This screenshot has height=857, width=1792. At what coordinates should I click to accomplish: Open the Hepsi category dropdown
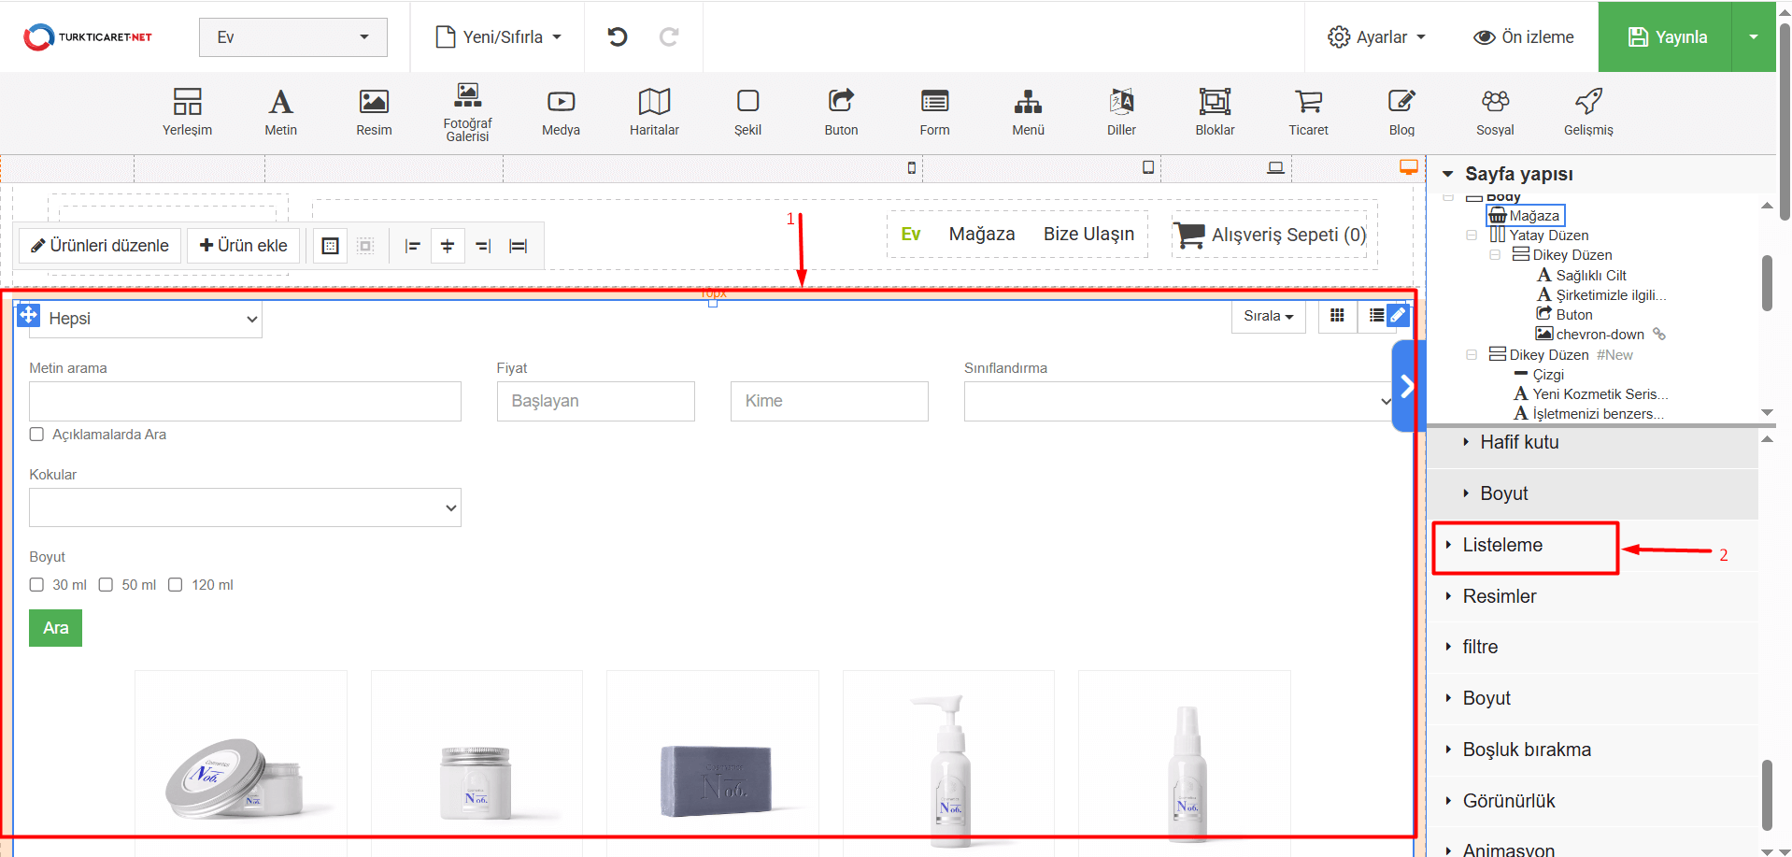tap(146, 319)
